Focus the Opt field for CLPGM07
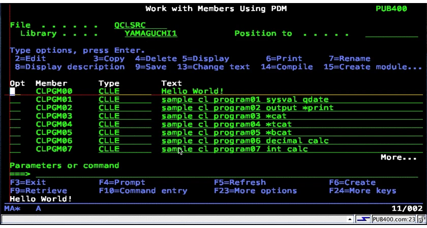This screenshot has height=228, width=427. [15, 149]
